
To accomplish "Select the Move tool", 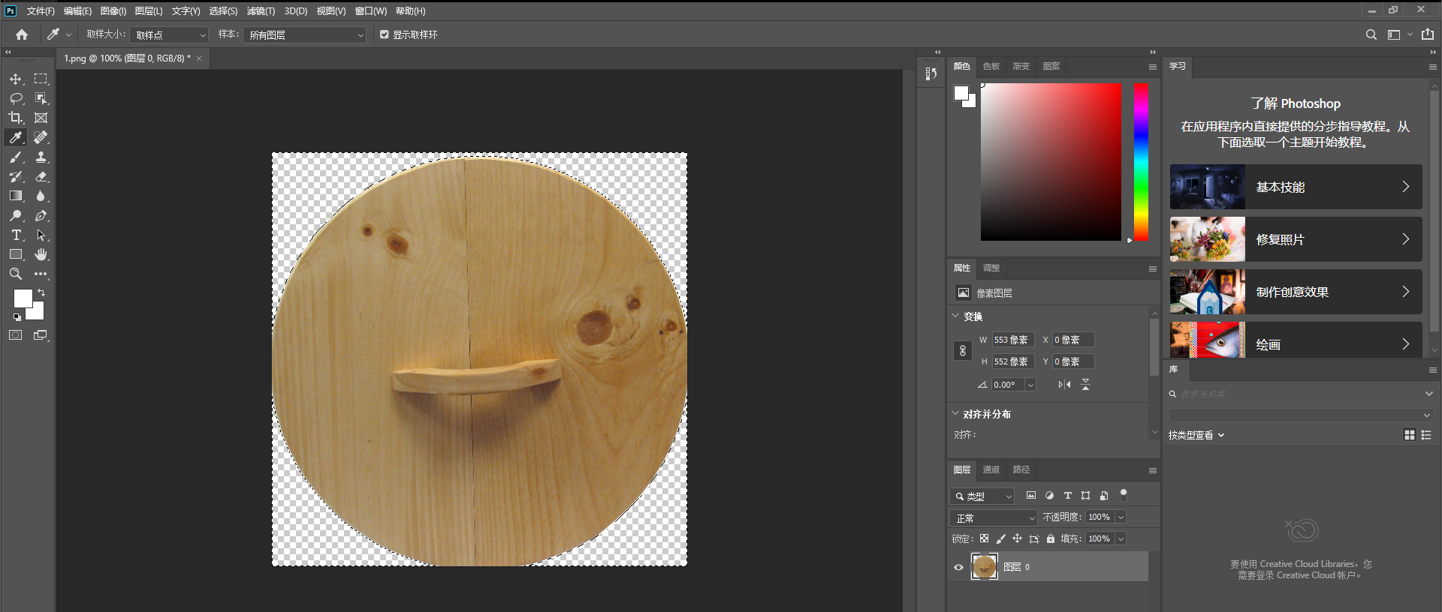I will [x=16, y=79].
